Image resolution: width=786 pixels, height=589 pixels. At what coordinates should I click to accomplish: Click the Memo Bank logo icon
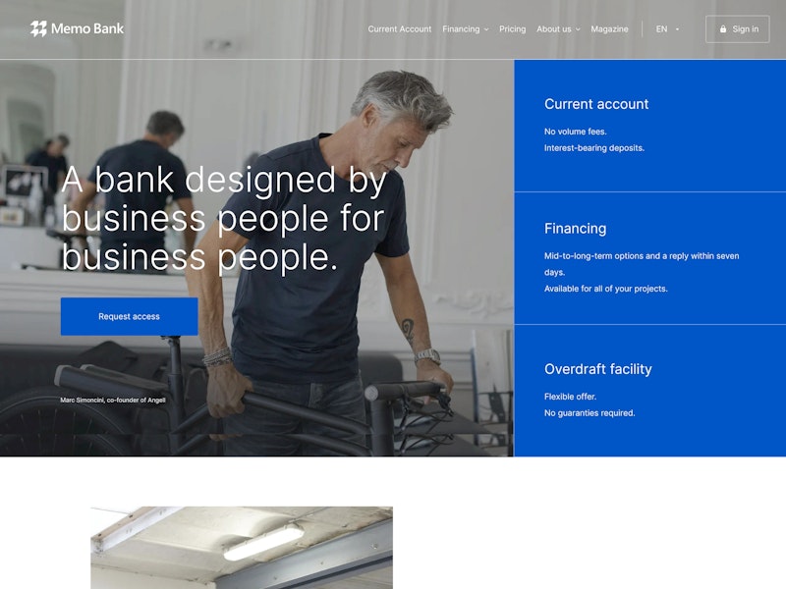coord(38,29)
